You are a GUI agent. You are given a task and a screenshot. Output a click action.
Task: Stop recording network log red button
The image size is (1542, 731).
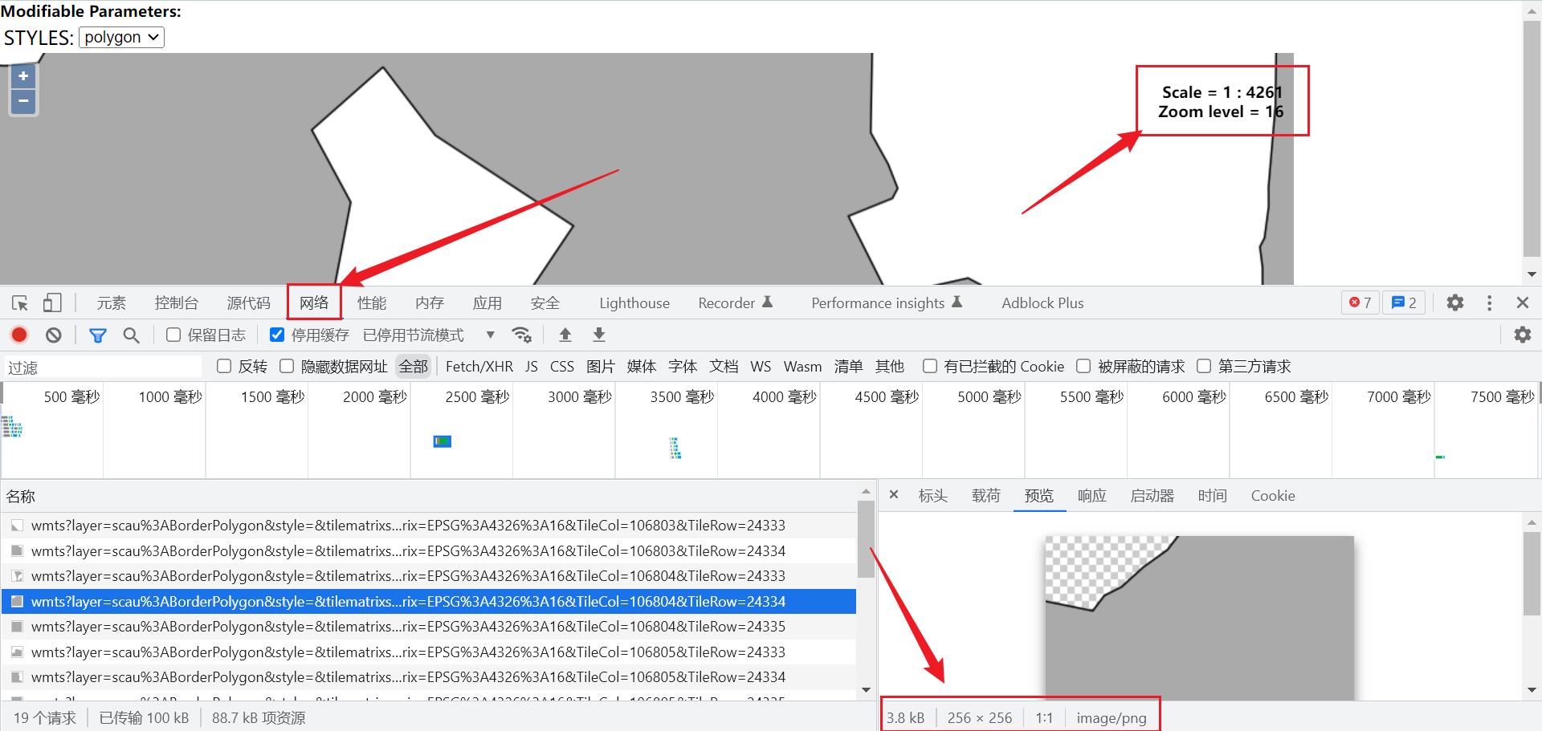[x=19, y=335]
